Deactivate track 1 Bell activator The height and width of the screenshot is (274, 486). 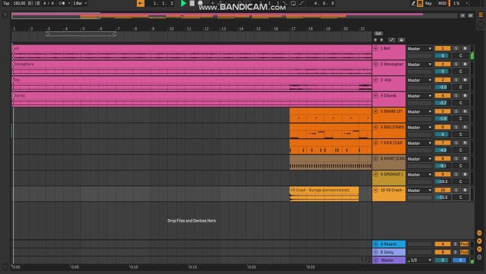443,49
